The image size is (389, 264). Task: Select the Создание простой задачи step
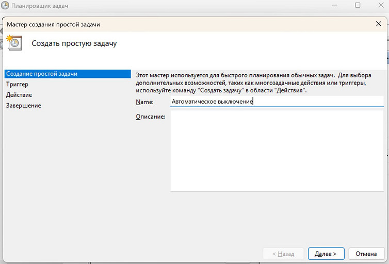pyautogui.click(x=68, y=74)
